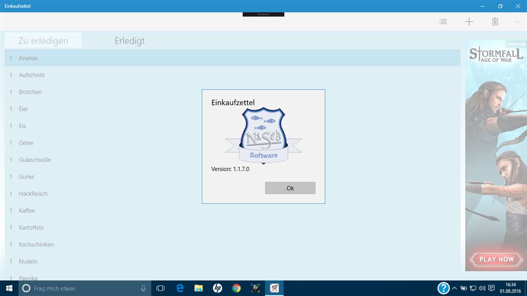
Task: Click the Cortana microphone icon
Action: click(143, 288)
